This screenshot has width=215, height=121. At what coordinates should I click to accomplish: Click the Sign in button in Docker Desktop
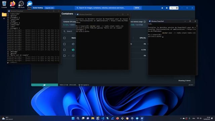click(x=174, y=8)
